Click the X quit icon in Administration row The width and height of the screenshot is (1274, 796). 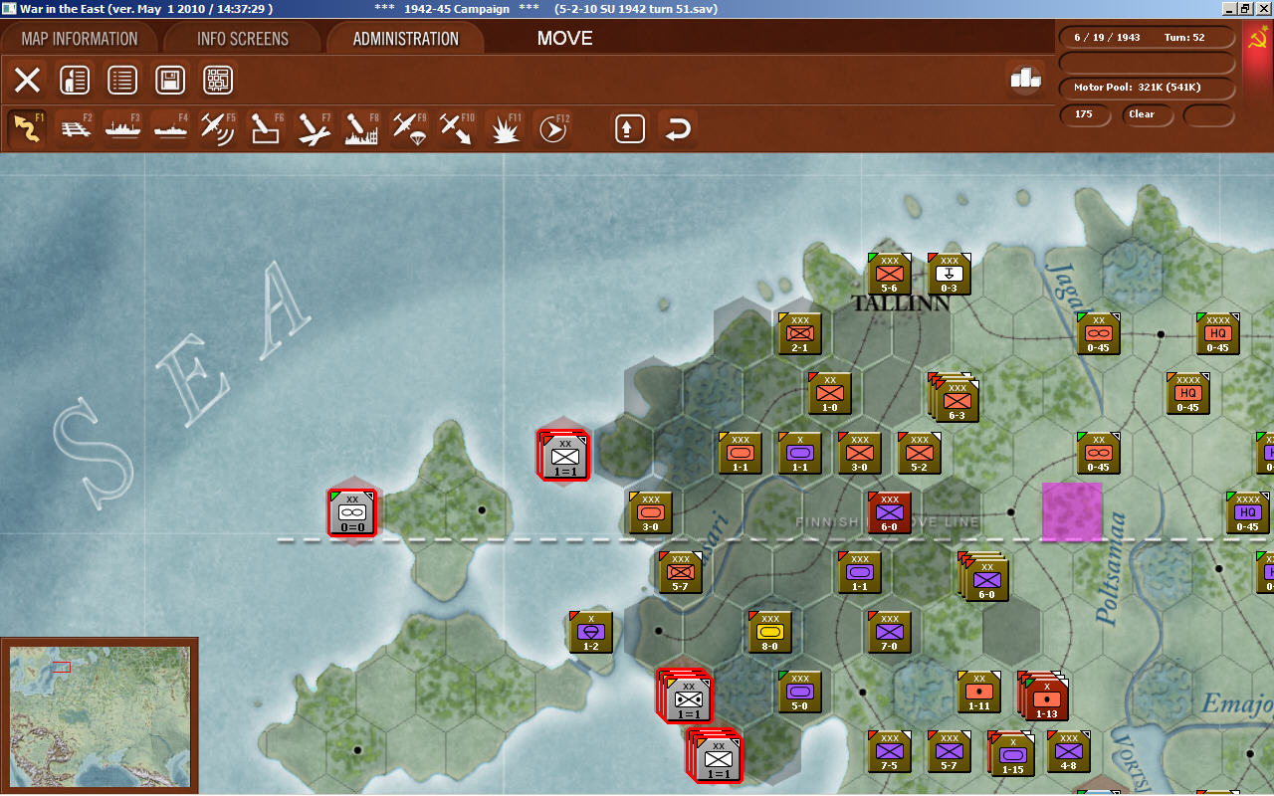click(x=27, y=81)
